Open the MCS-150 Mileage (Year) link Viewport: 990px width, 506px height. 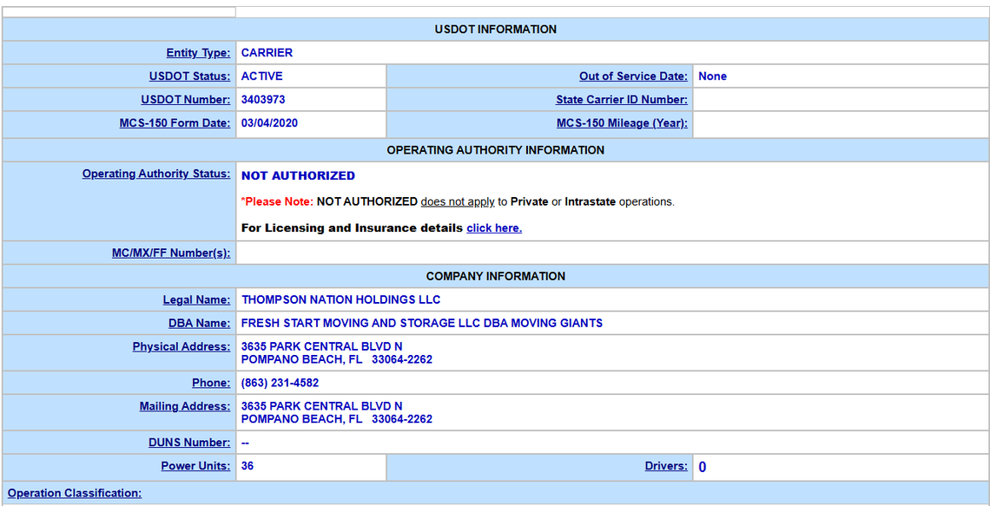[624, 124]
